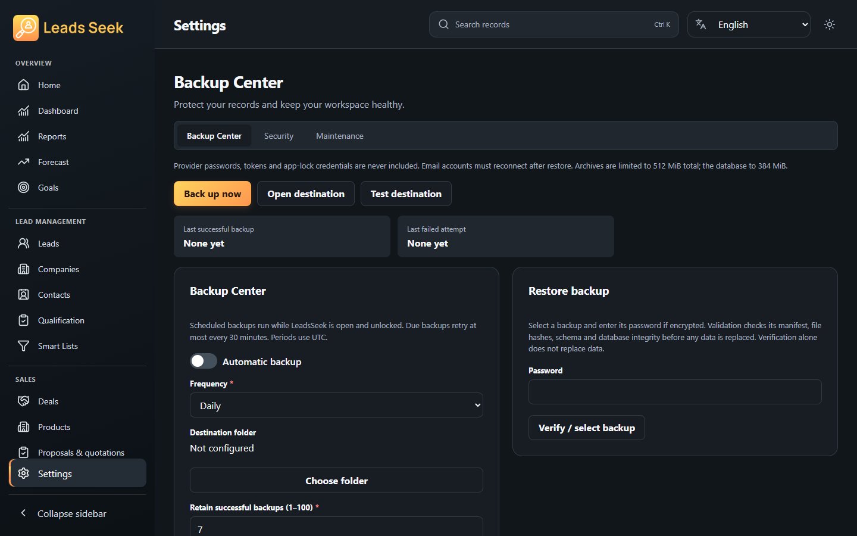Enable the Automatic backup switch
Screen dimensions: 857x536
(204, 361)
